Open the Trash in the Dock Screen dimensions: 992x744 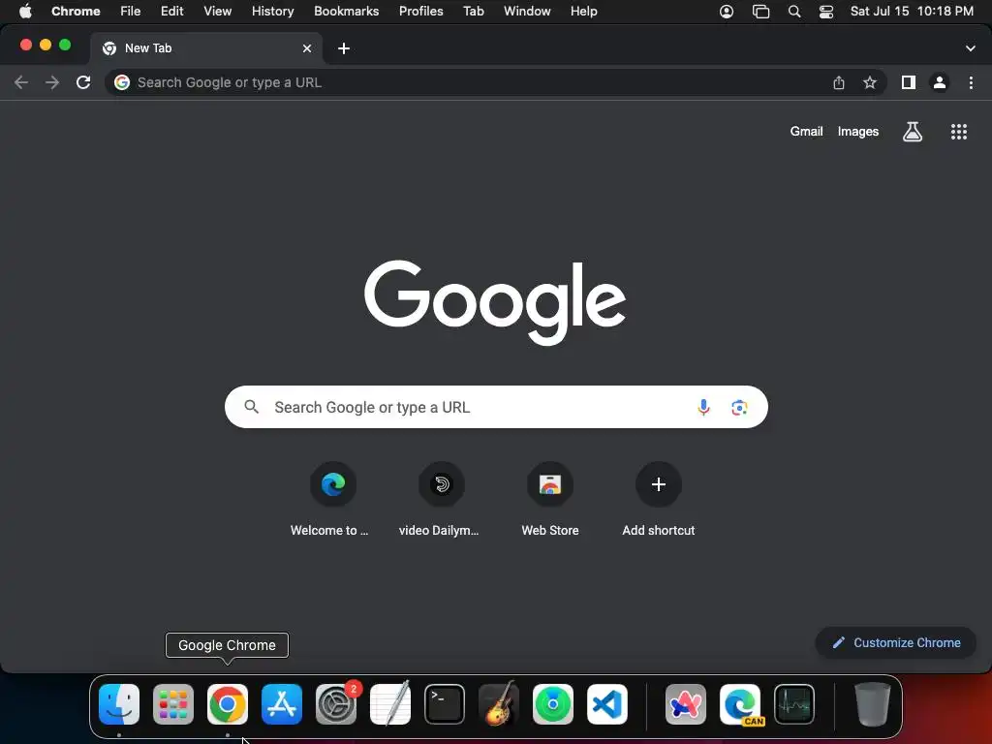(873, 704)
